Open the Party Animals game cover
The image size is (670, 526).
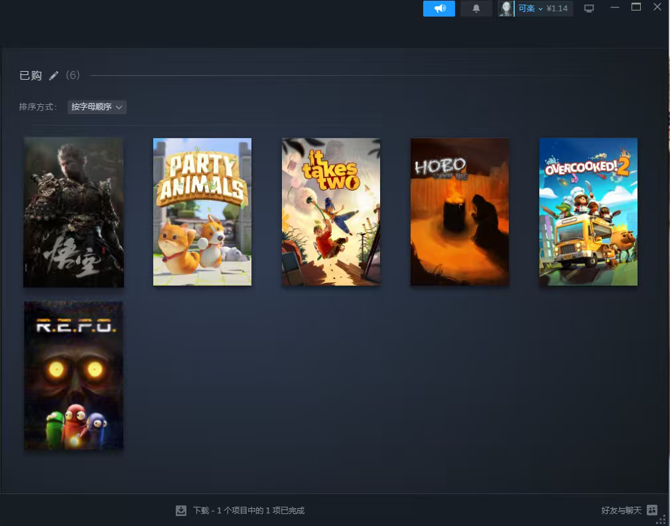coord(202,212)
